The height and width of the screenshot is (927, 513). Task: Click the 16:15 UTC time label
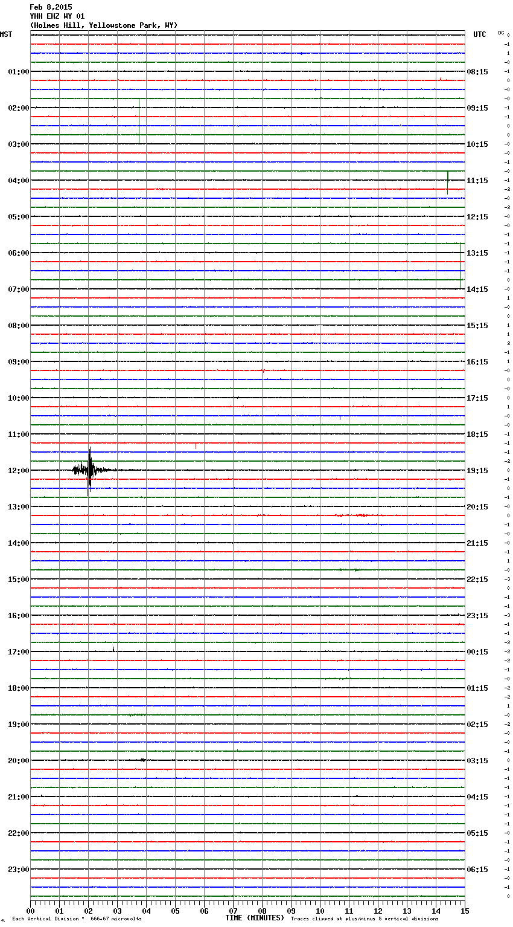click(477, 362)
